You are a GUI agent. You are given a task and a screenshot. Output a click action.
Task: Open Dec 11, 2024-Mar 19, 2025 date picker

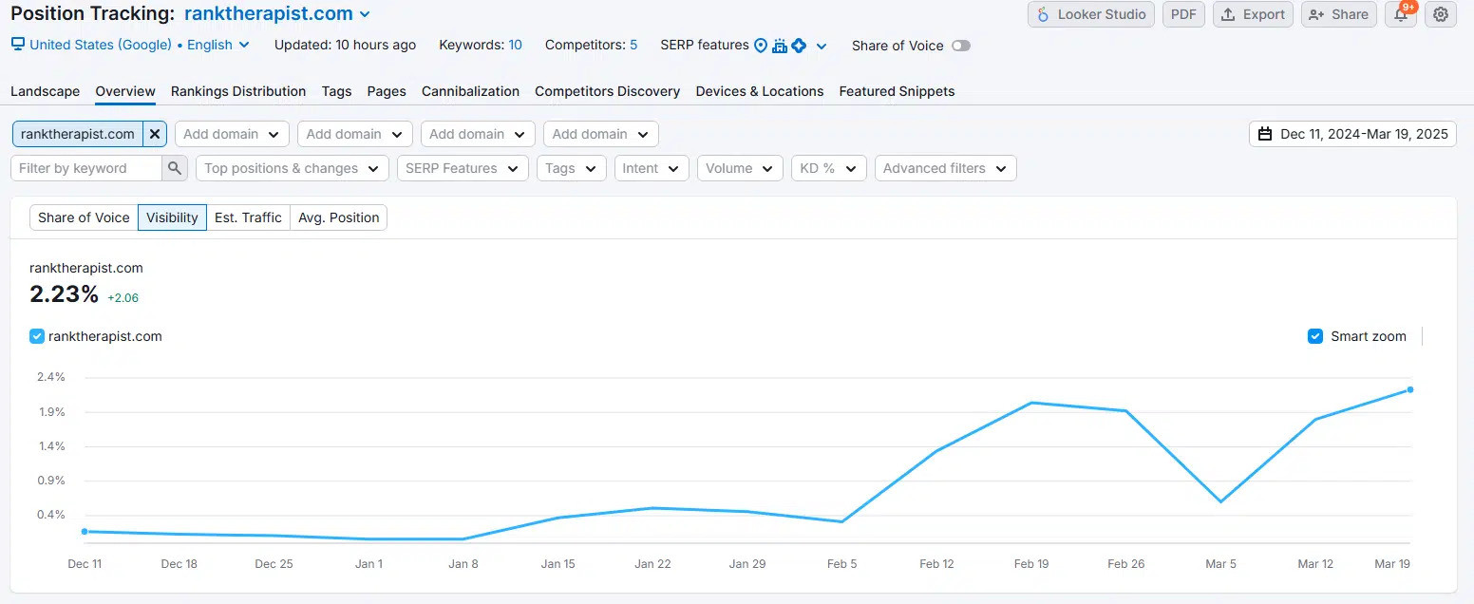click(x=1352, y=134)
